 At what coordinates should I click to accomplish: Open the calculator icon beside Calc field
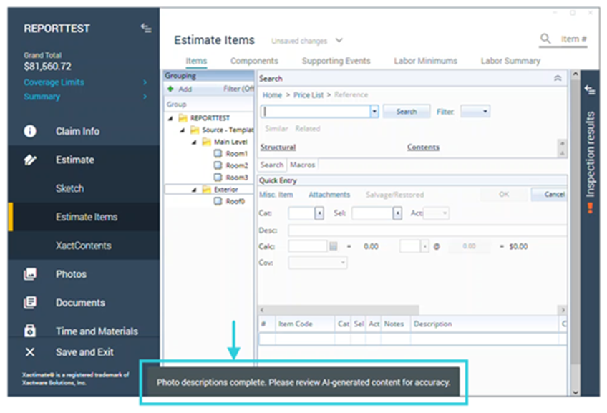tap(334, 246)
